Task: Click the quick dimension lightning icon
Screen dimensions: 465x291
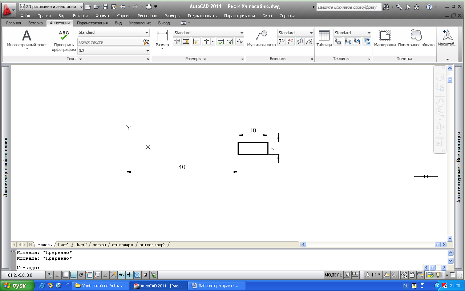Action: [x=196, y=41]
